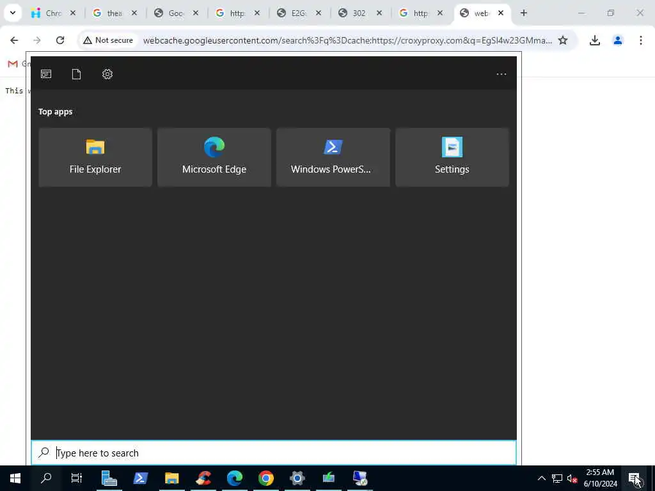This screenshot has height=491, width=655.
Task: Open the green-arrow computer app on taskbar
Action: (x=329, y=478)
